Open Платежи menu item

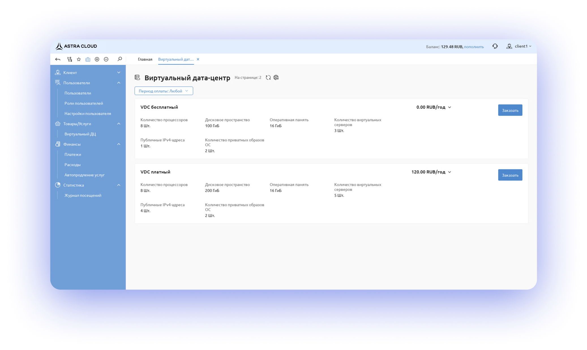[73, 154]
